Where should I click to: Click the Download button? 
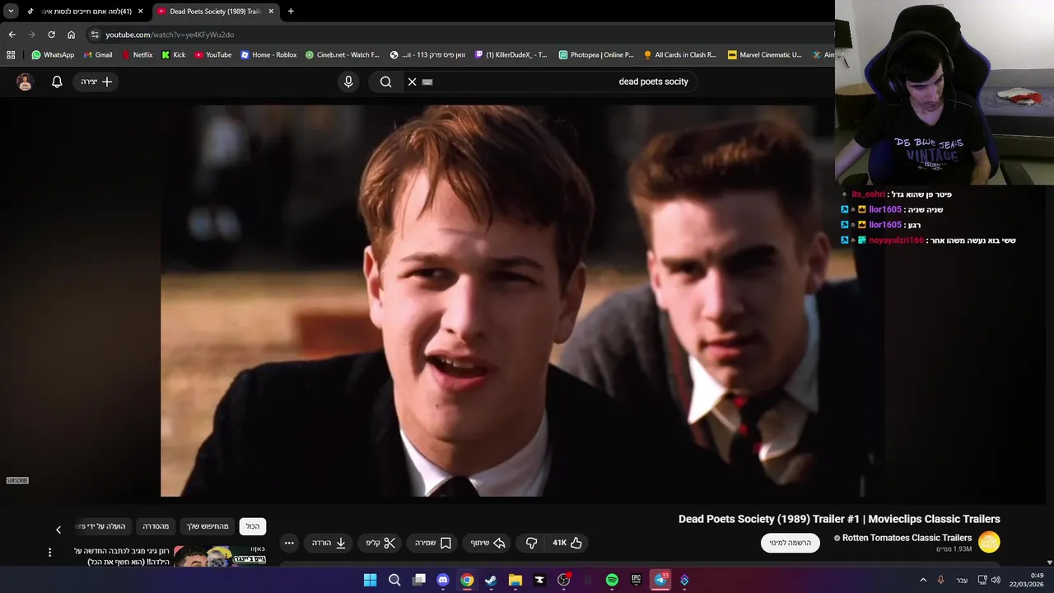[x=329, y=543]
